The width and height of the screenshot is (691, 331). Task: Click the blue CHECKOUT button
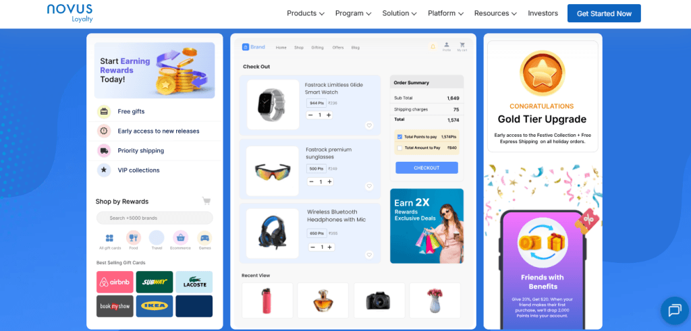tap(426, 168)
